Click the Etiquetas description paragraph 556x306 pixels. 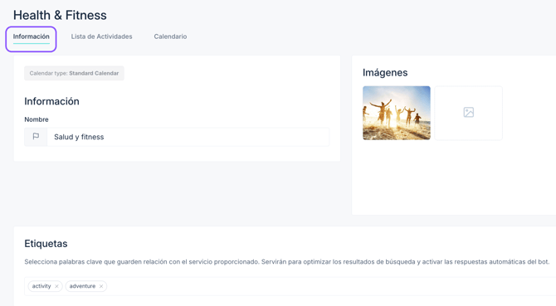click(286, 262)
